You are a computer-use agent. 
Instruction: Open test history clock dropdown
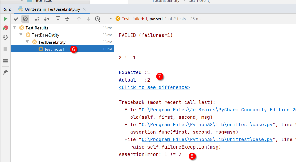[98, 19]
